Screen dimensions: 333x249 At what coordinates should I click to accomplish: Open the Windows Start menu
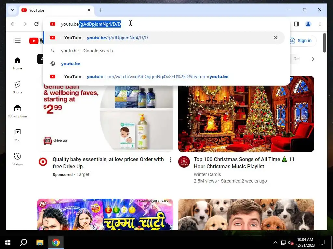click(8, 243)
